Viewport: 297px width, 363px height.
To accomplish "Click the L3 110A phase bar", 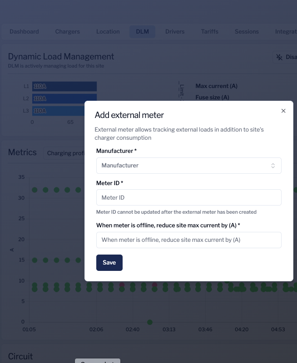I will pyautogui.click(x=64, y=111).
